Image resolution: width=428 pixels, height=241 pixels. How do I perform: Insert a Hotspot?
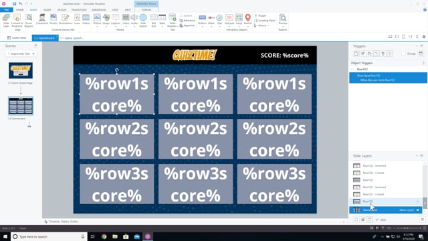point(229,20)
